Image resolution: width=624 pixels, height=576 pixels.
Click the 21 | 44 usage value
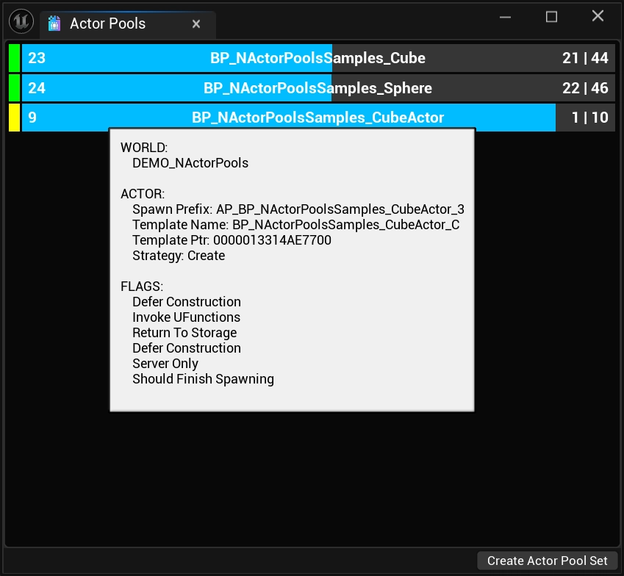coord(585,58)
